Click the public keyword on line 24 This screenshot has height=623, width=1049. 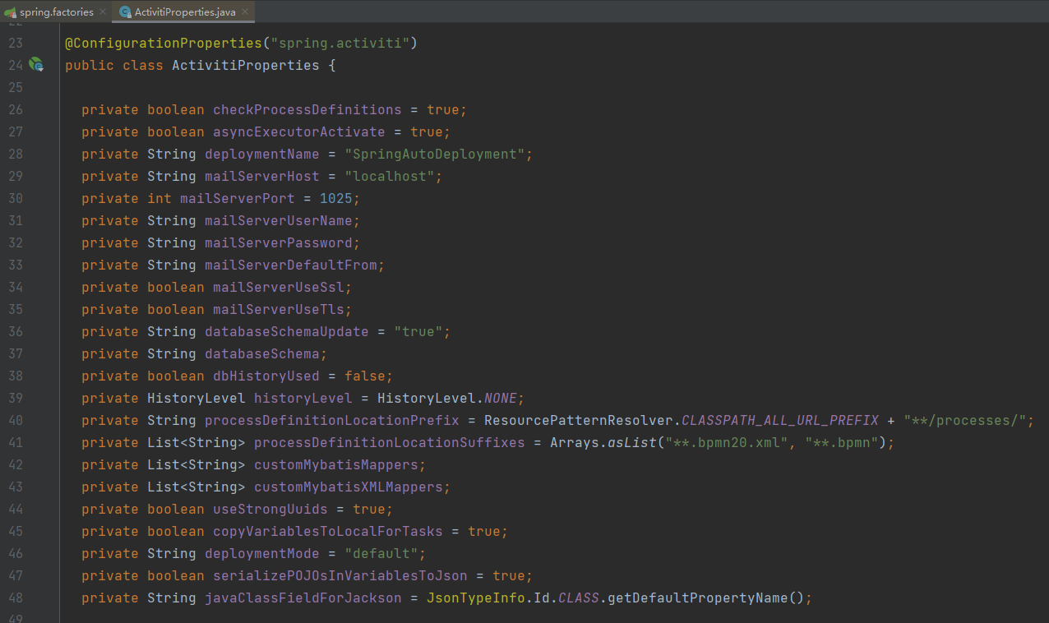tap(90, 65)
